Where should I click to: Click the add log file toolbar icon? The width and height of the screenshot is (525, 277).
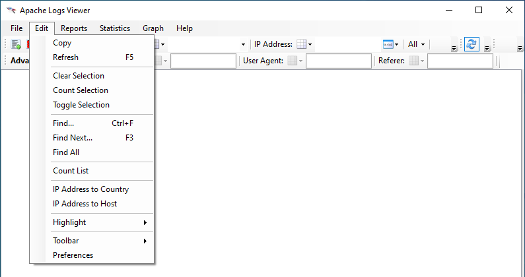[16, 44]
